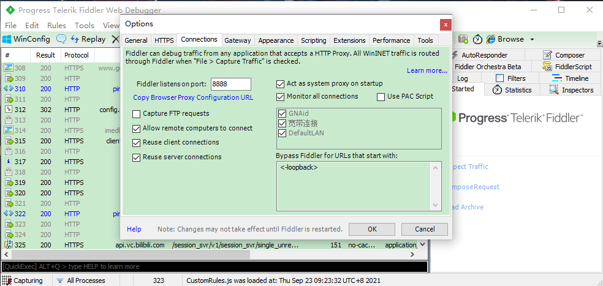
Task: Click Copy Browser Proxy Configuration URL link
Action: [193, 97]
